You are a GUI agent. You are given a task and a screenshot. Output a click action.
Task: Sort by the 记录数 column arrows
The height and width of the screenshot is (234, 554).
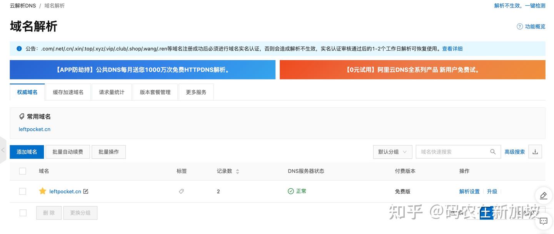(x=237, y=171)
